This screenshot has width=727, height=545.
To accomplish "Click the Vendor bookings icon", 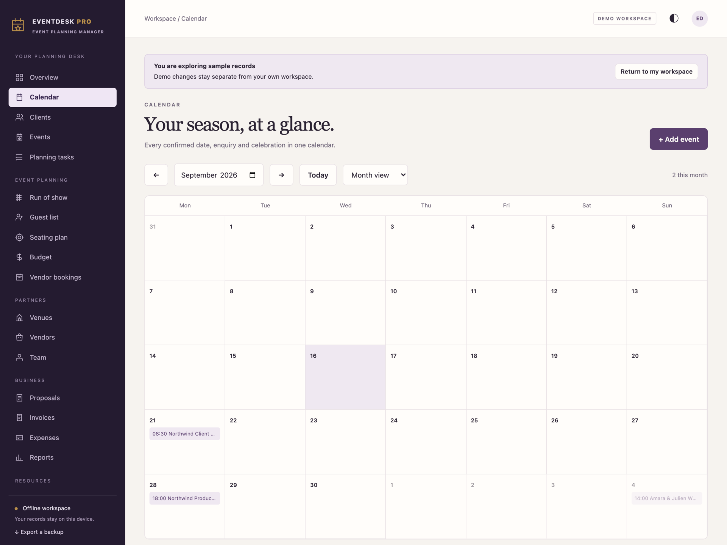I will click(x=19, y=277).
